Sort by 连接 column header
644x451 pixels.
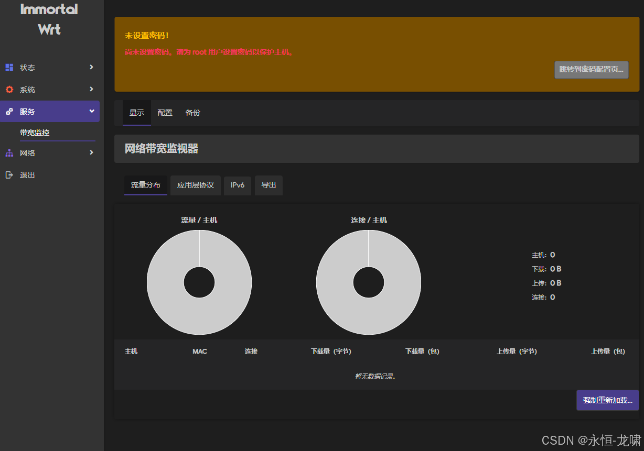pos(251,351)
